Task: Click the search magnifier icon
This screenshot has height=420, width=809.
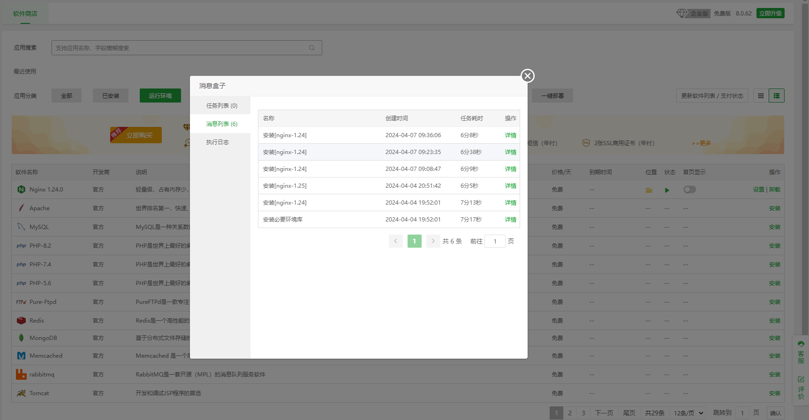Action: coord(312,48)
